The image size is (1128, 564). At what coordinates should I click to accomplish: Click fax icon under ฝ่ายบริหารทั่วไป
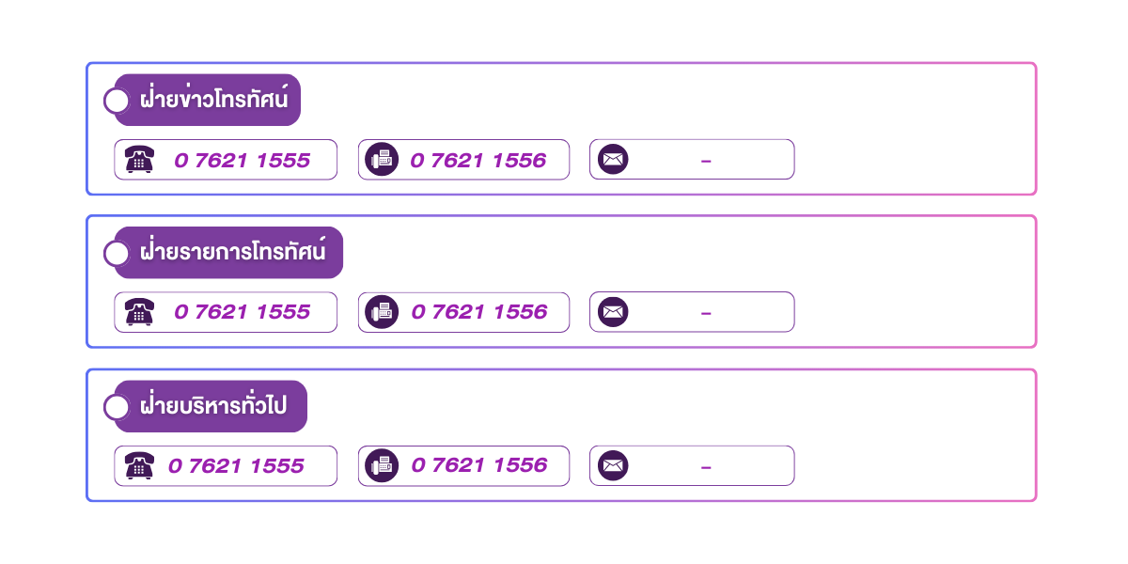382,465
